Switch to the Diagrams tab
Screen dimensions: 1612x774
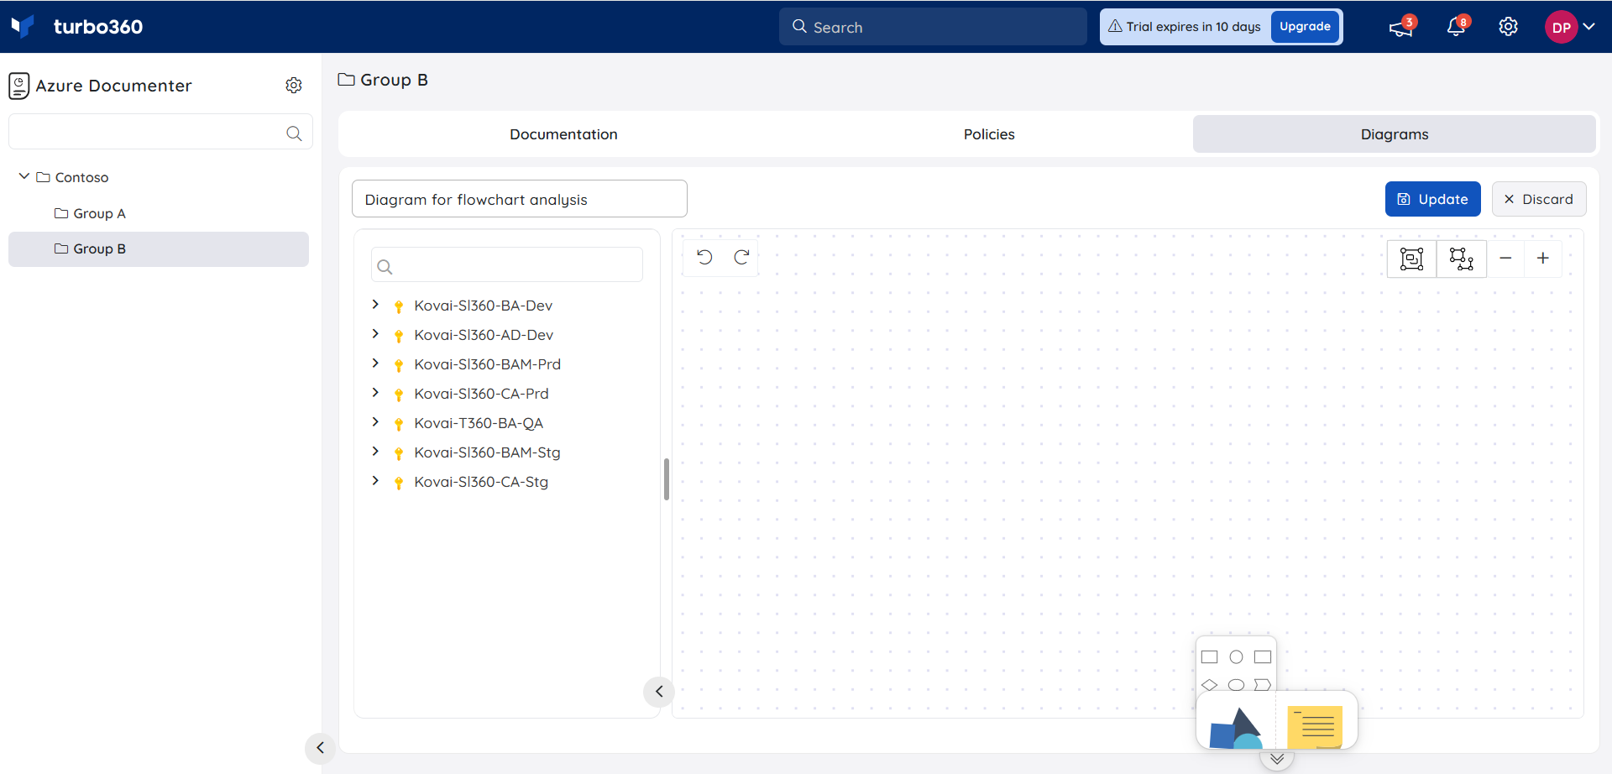pos(1395,134)
